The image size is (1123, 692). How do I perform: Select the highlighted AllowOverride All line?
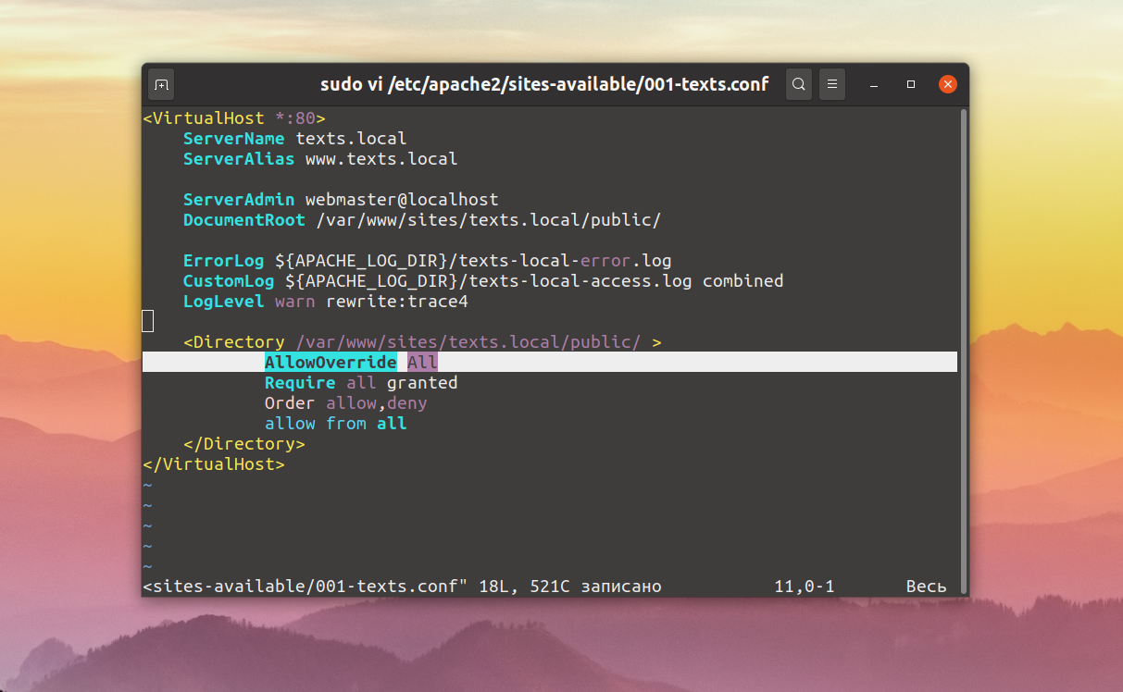click(350, 362)
